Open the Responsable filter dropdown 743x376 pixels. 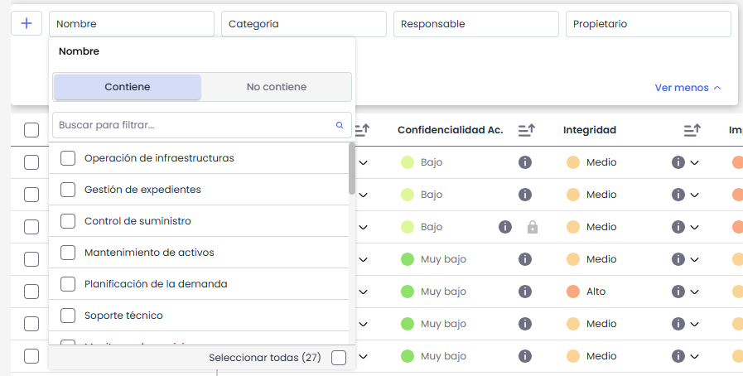(475, 24)
